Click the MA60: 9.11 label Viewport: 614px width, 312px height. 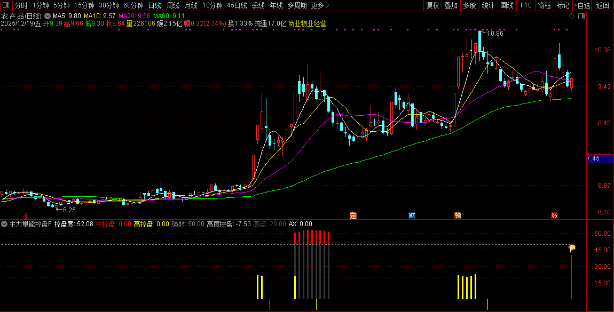pyautogui.click(x=169, y=16)
